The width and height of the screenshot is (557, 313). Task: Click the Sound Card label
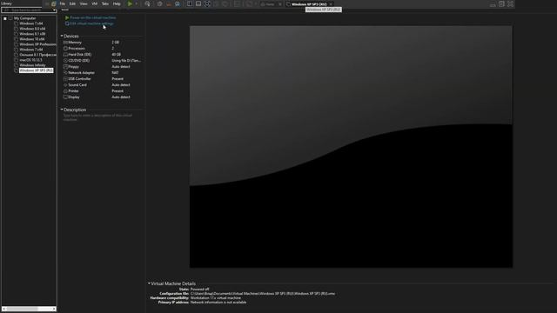pos(77,85)
